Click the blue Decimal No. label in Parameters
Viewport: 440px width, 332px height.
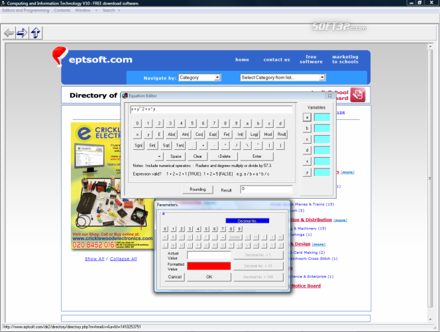click(247, 221)
